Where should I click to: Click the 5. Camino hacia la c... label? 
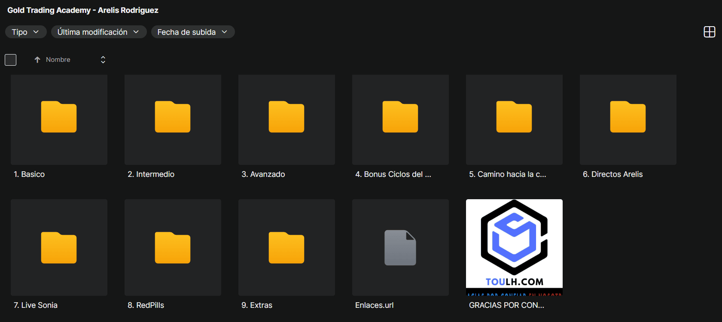pyautogui.click(x=507, y=174)
